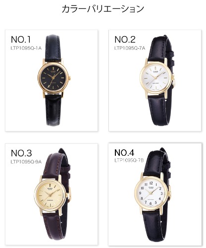Click the lower black strap of watch NO.1
The width and height of the screenshot is (206, 248).
53,111
